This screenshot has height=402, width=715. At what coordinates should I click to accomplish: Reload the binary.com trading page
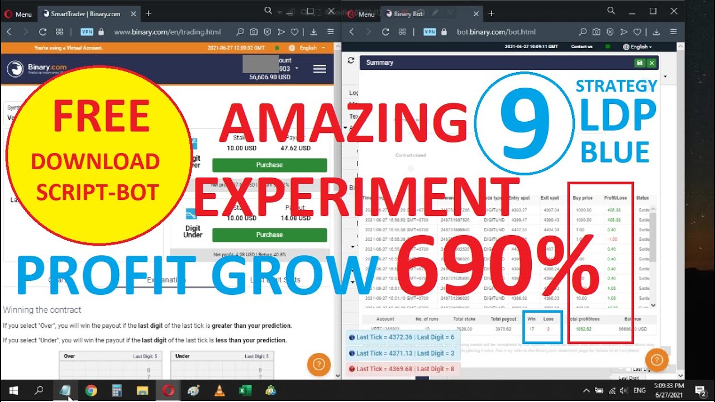click(42, 32)
